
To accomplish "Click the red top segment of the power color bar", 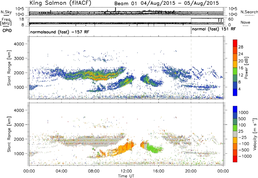I will 235,43.
